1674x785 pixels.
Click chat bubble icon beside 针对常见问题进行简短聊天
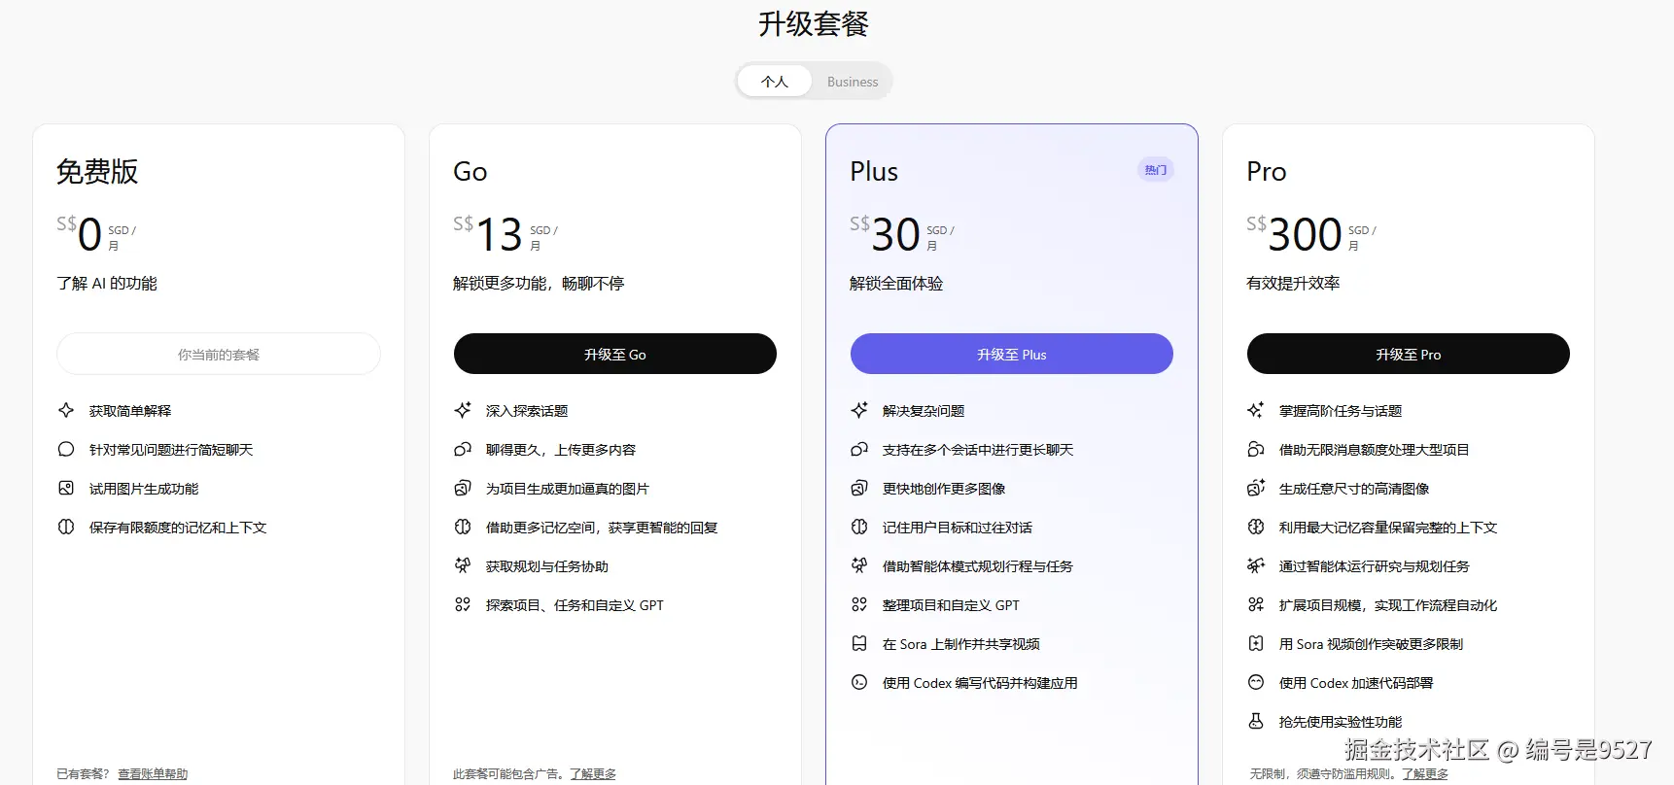[66, 449]
